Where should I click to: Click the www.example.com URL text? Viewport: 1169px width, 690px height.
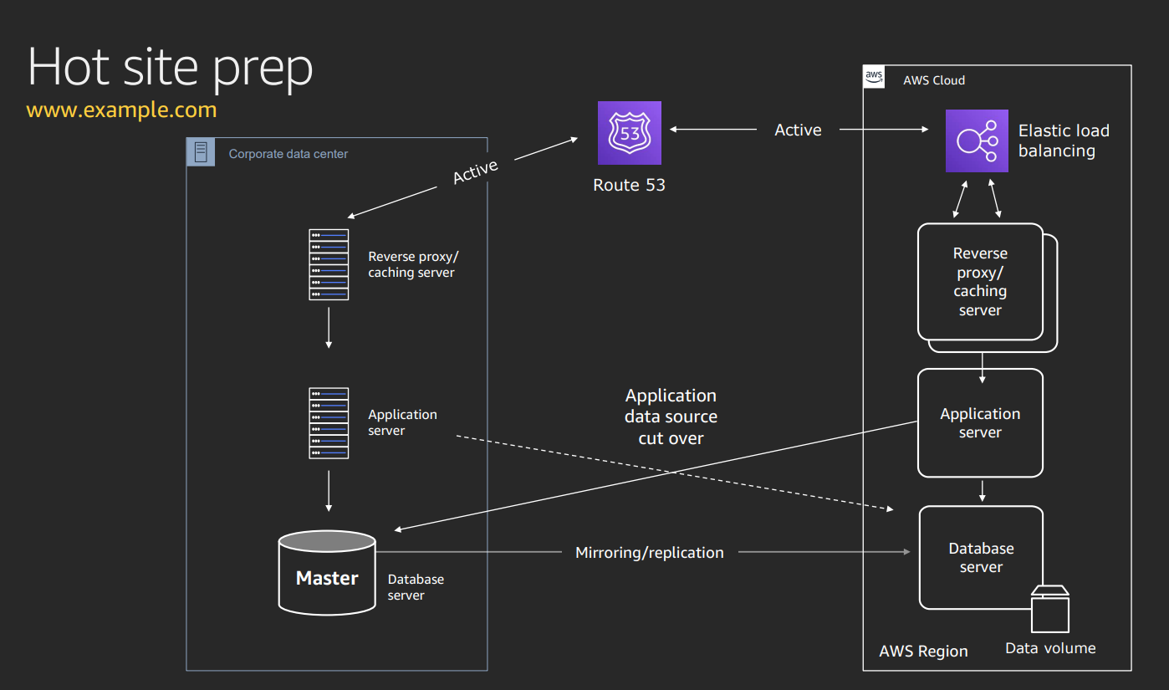121,110
